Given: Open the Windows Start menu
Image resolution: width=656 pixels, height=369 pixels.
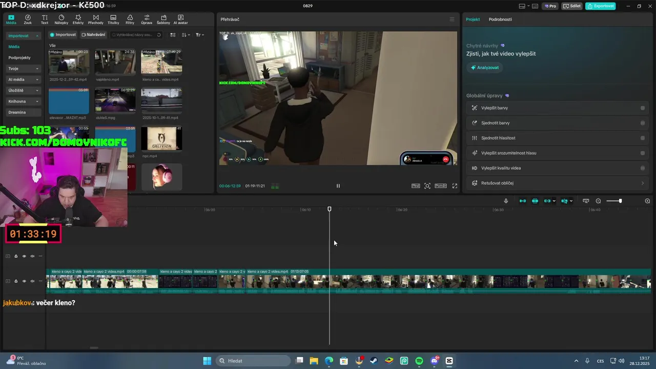Looking at the screenshot, I should click(x=207, y=361).
